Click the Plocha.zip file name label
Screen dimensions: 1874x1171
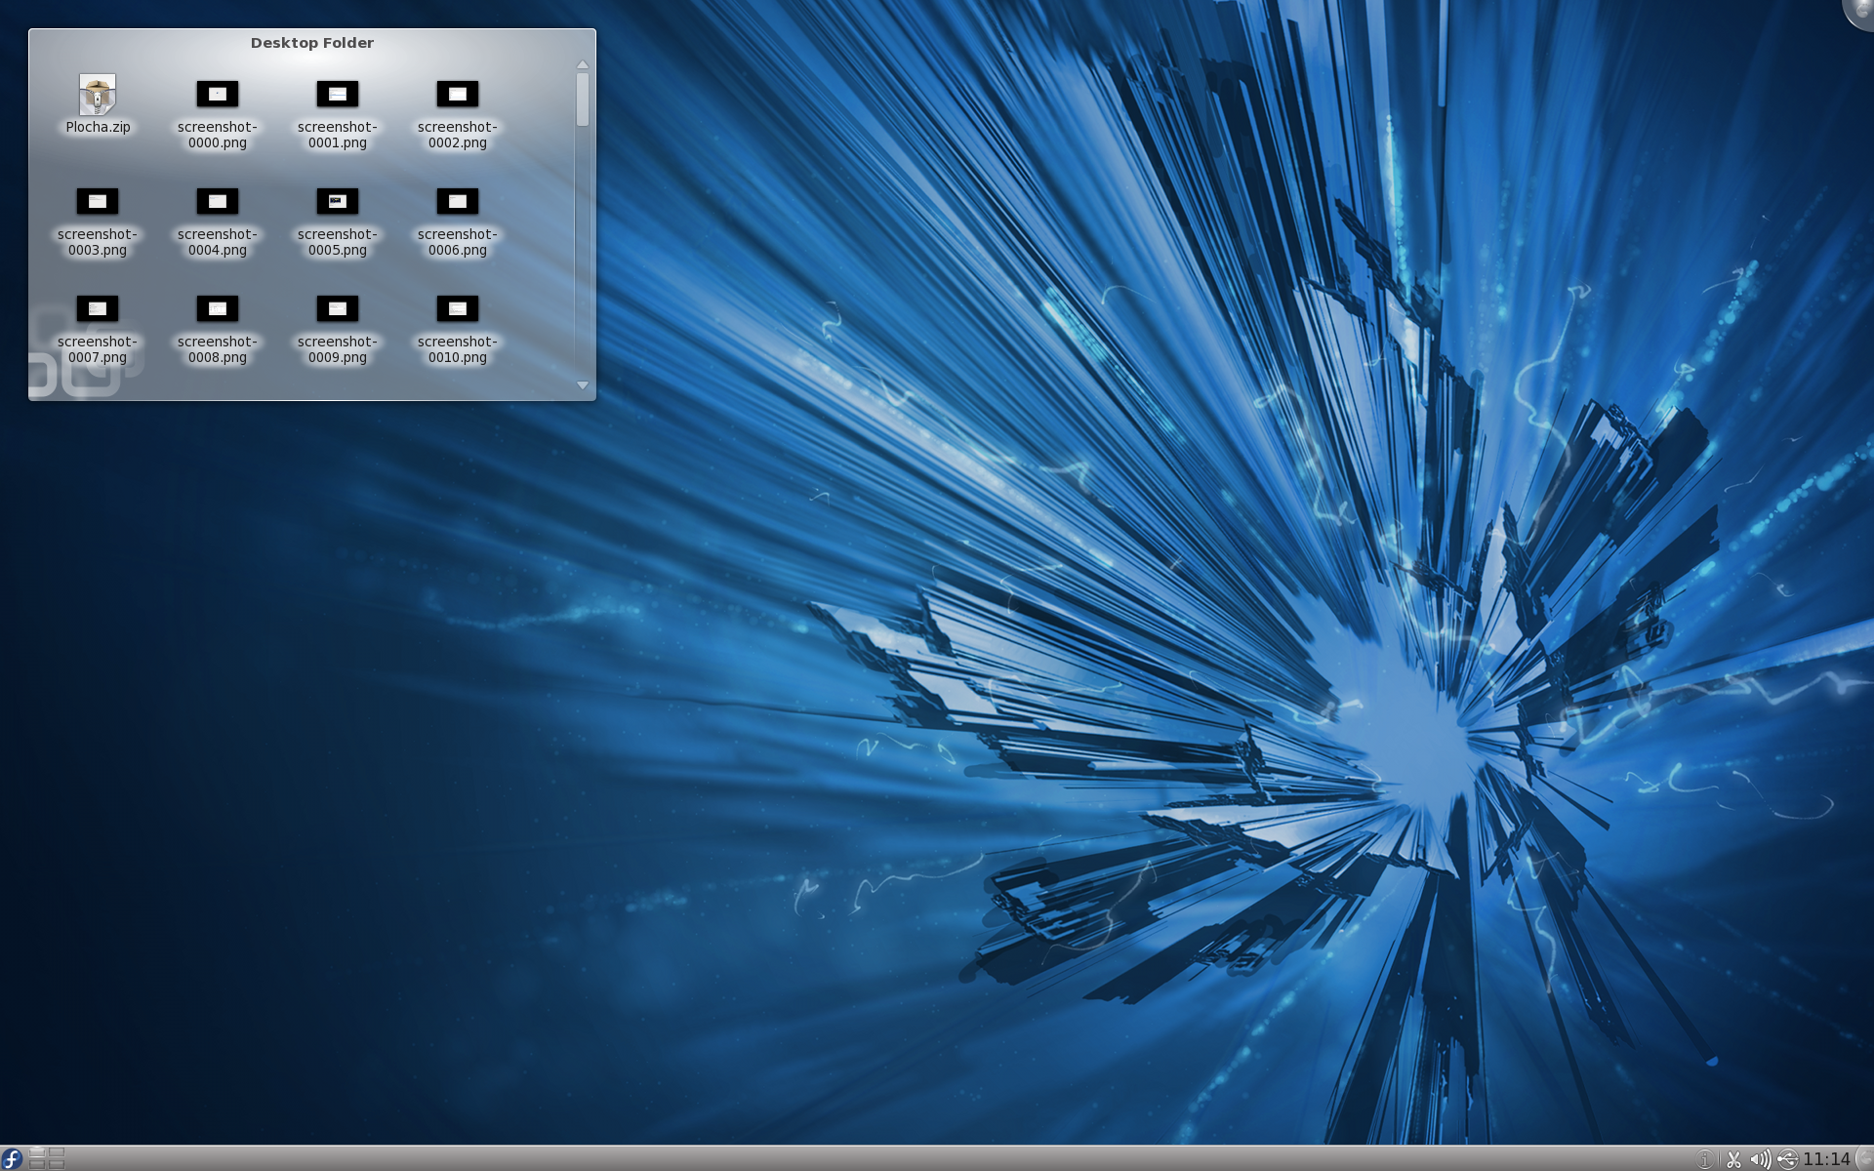coord(98,127)
